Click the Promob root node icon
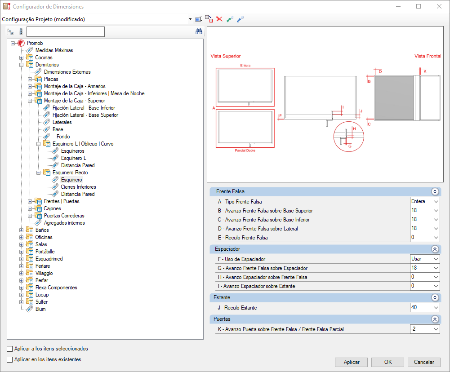Image resolution: width=450 pixels, height=372 pixels. click(x=21, y=43)
